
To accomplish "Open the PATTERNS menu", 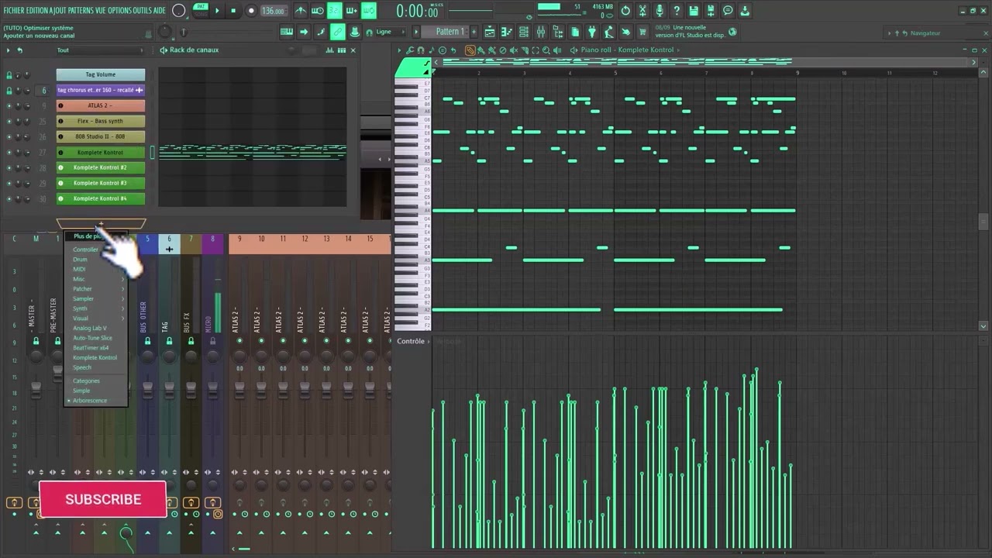I will [x=81, y=11].
